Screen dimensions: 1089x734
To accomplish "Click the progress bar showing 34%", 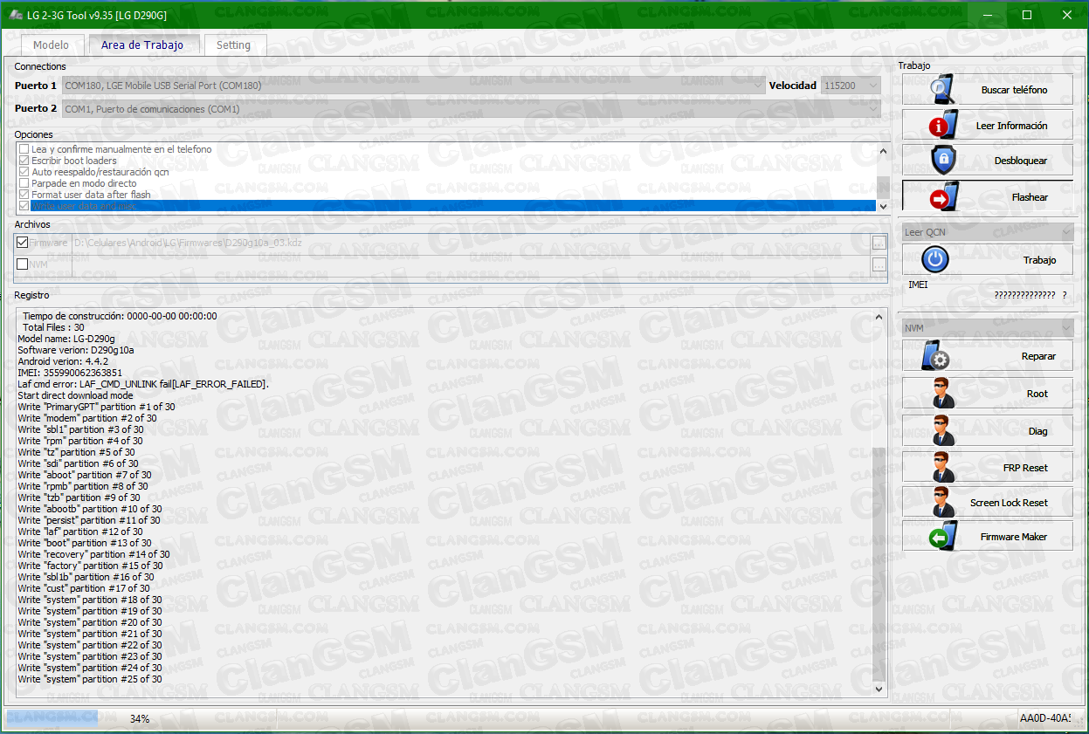I will (140, 718).
